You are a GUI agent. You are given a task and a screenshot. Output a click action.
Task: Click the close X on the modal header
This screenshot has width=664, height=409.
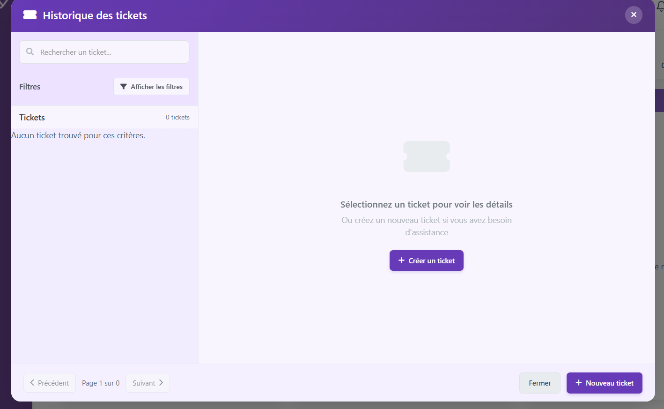634,15
